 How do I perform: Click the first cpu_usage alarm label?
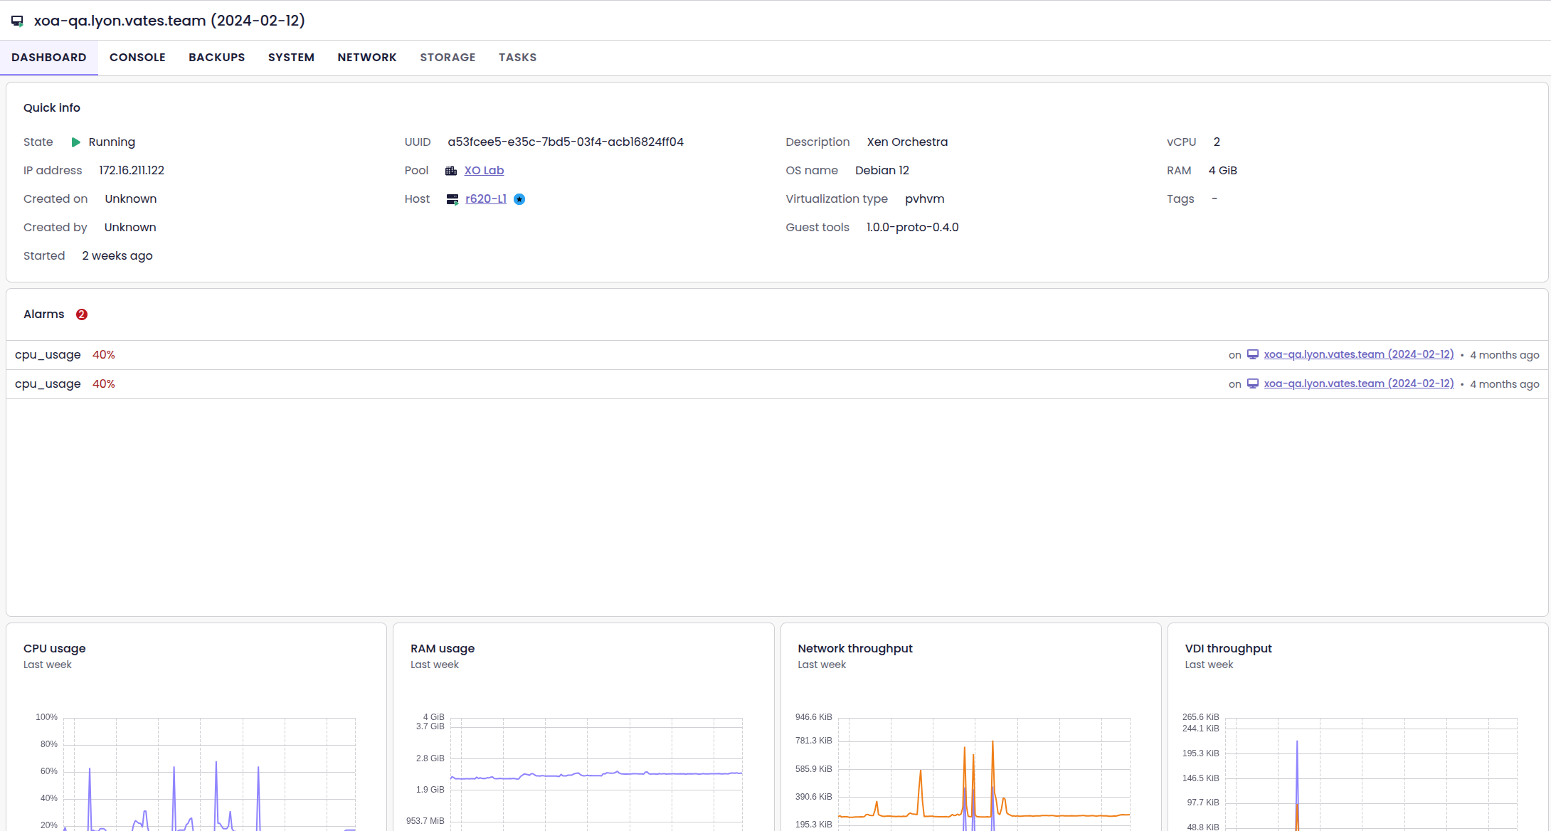coord(48,355)
